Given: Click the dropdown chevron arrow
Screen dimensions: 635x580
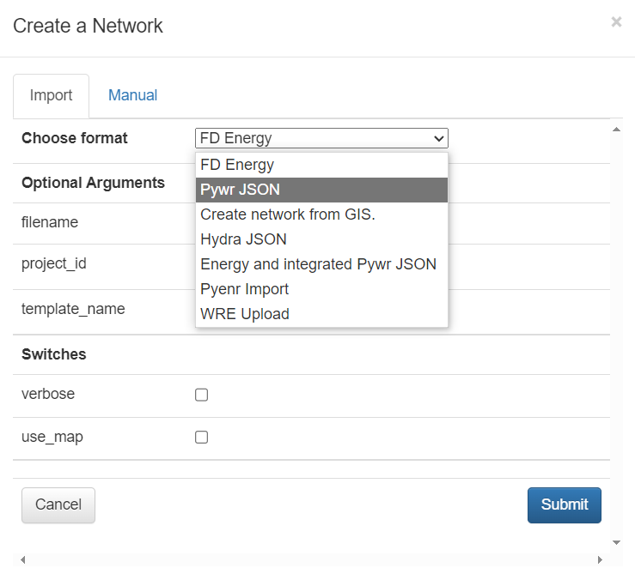Looking at the screenshot, I should click(439, 138).
